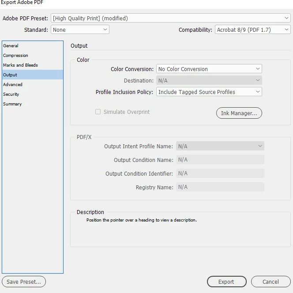The image size is (293, 293).
Task: Click the Color section heading
Action: [x=83, y=60]
